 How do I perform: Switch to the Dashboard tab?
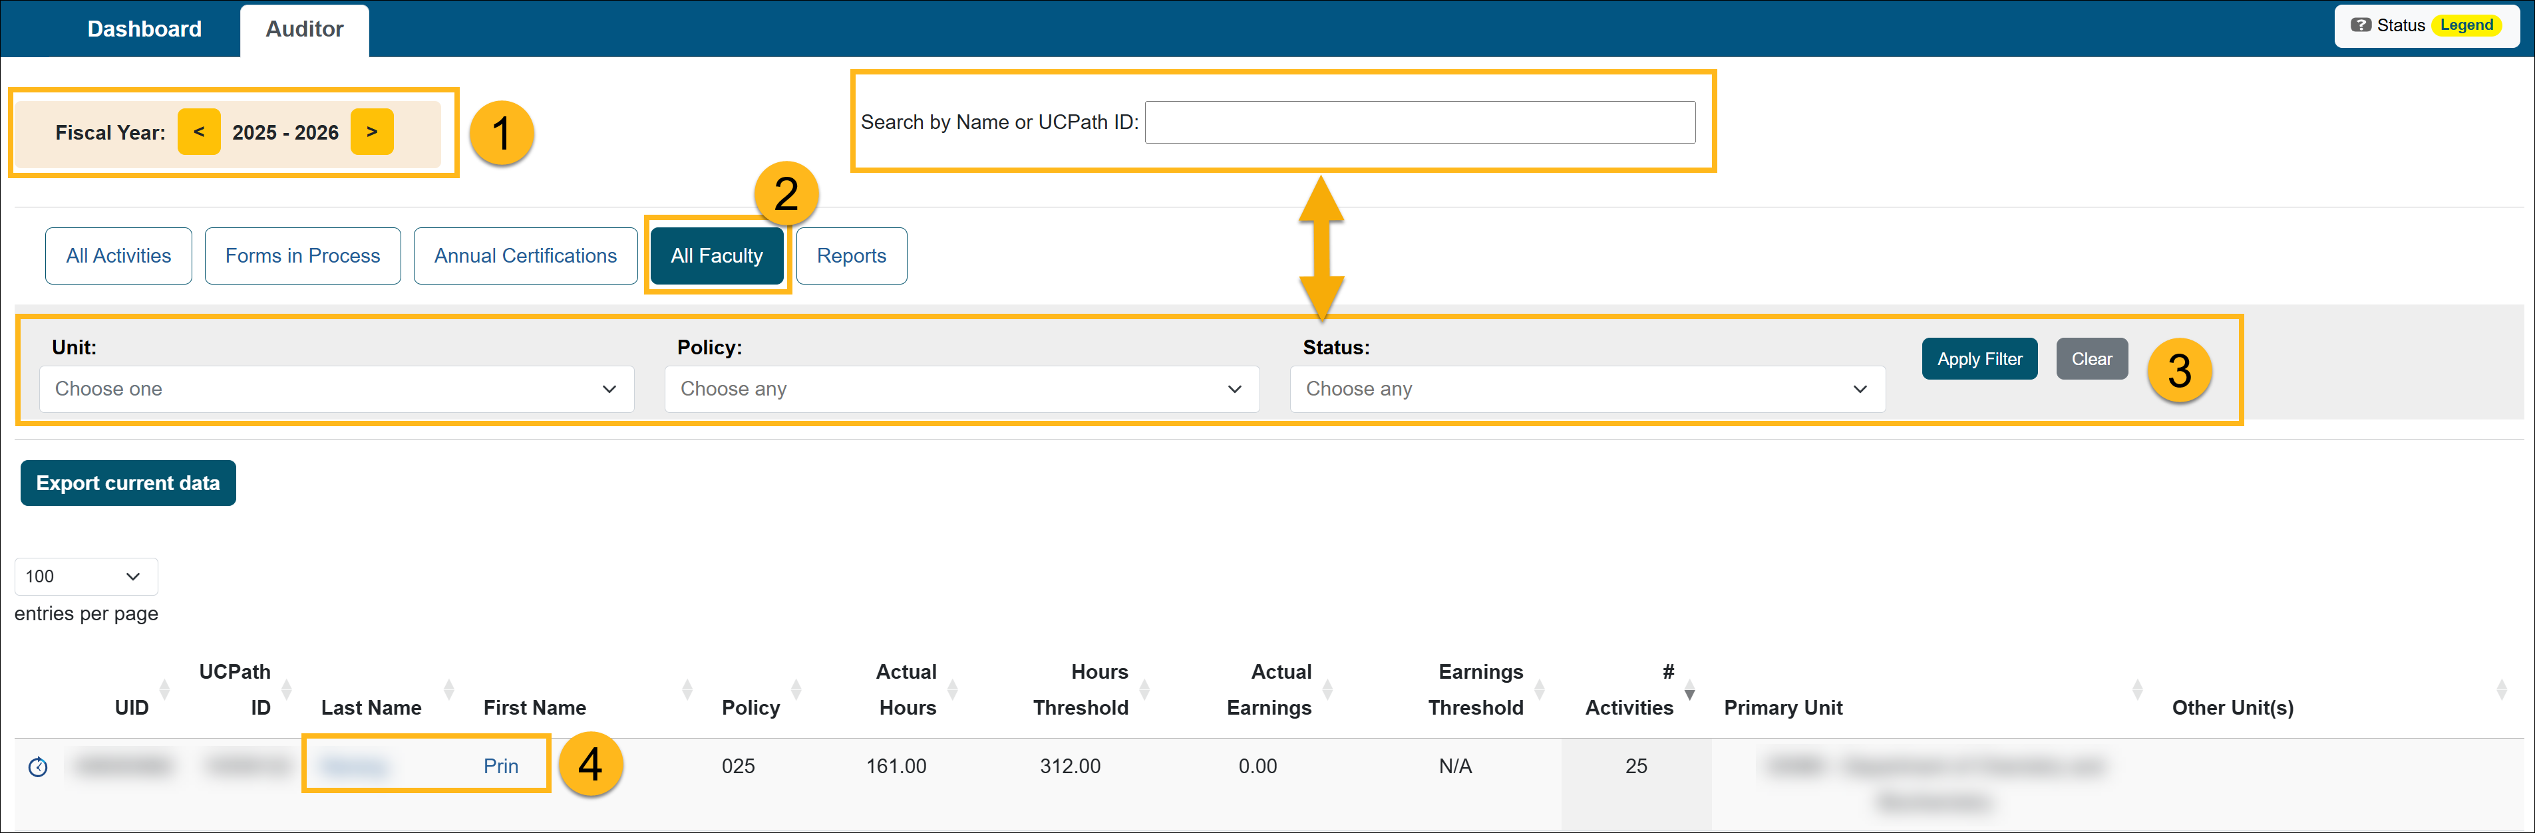pos(144,29)
